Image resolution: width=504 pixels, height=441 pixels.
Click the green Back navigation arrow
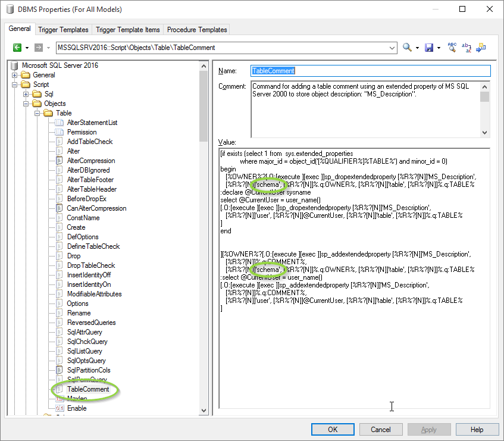tap(17, 48)
